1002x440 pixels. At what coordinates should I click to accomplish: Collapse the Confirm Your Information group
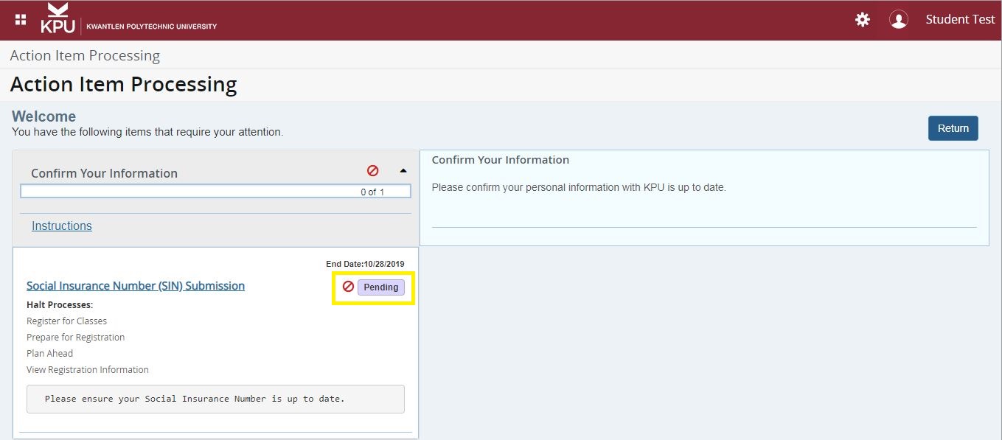403,171
